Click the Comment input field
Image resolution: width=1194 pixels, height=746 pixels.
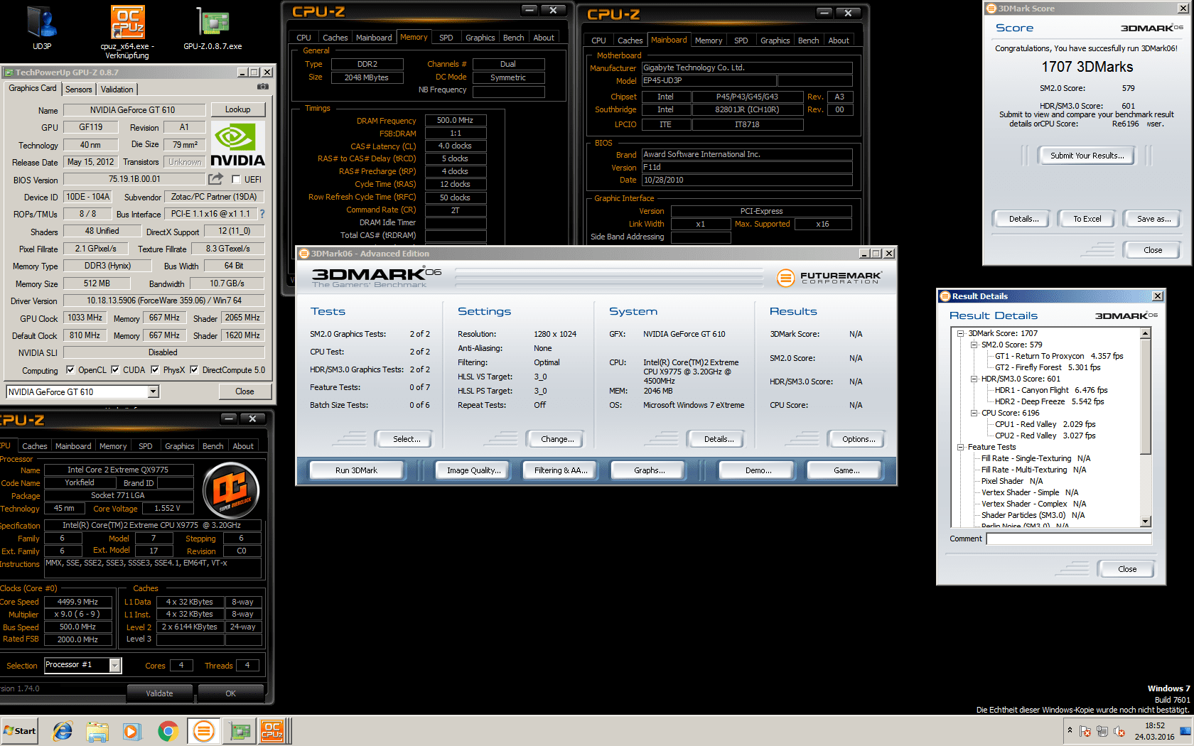[x=1069, y=539]
